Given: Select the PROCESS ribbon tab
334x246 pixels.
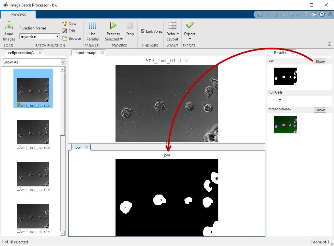Looking at the screenshot, I should click(x=18, y=15).
